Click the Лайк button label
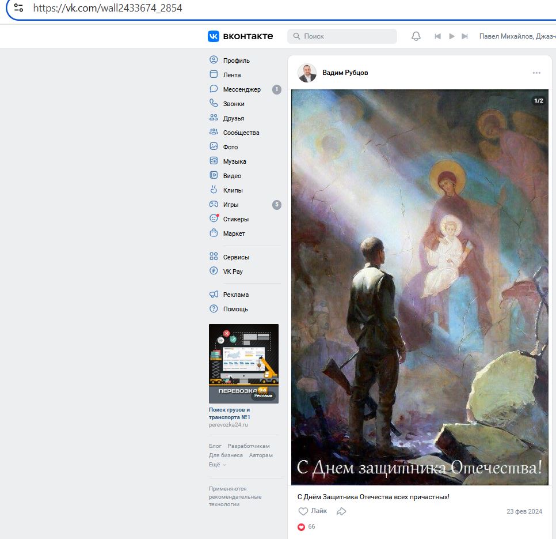The height and width of the screenshot is (539, 556). pos(319,511)
